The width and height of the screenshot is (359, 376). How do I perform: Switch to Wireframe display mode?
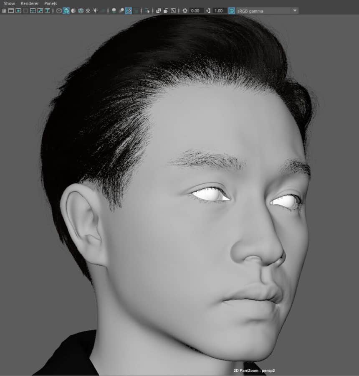tap(59, 11)
